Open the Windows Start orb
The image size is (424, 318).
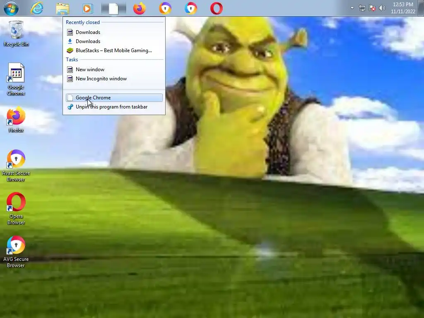point(11,8)
